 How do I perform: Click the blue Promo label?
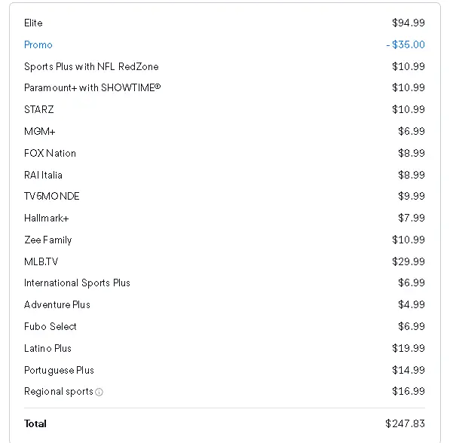click(38, 44)
